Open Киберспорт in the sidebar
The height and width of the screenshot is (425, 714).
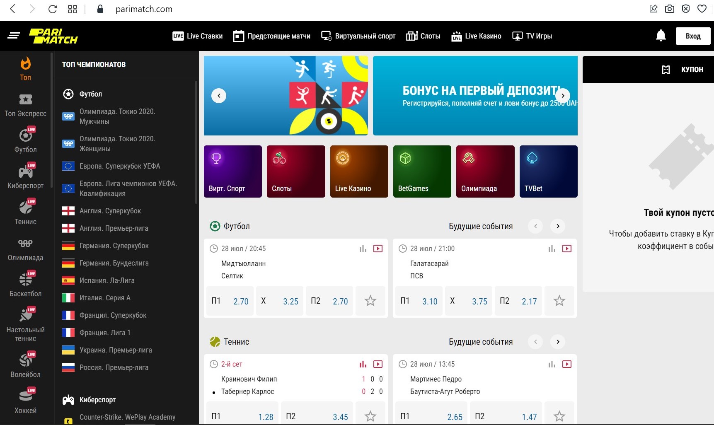26,177
